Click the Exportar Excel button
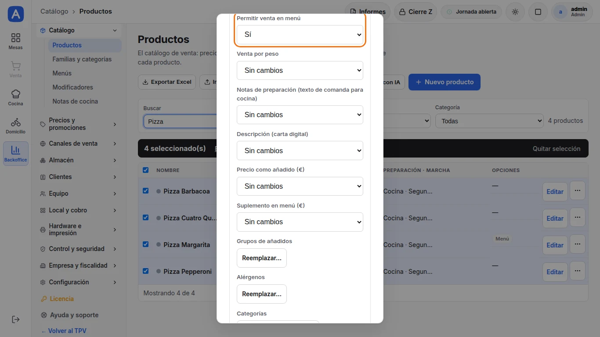600x337 pixels. (167, 82)
